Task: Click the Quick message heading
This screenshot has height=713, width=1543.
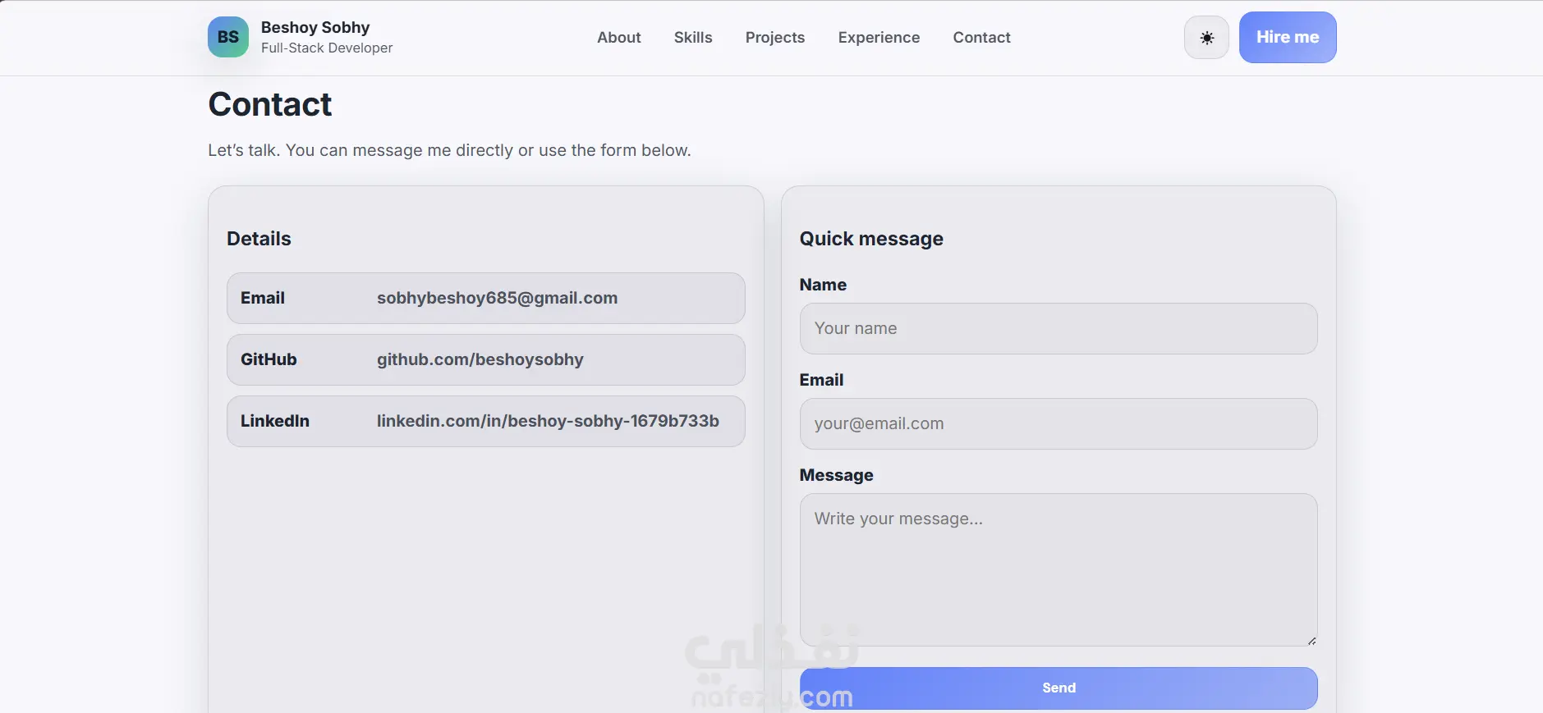Action: click(871, 239)
